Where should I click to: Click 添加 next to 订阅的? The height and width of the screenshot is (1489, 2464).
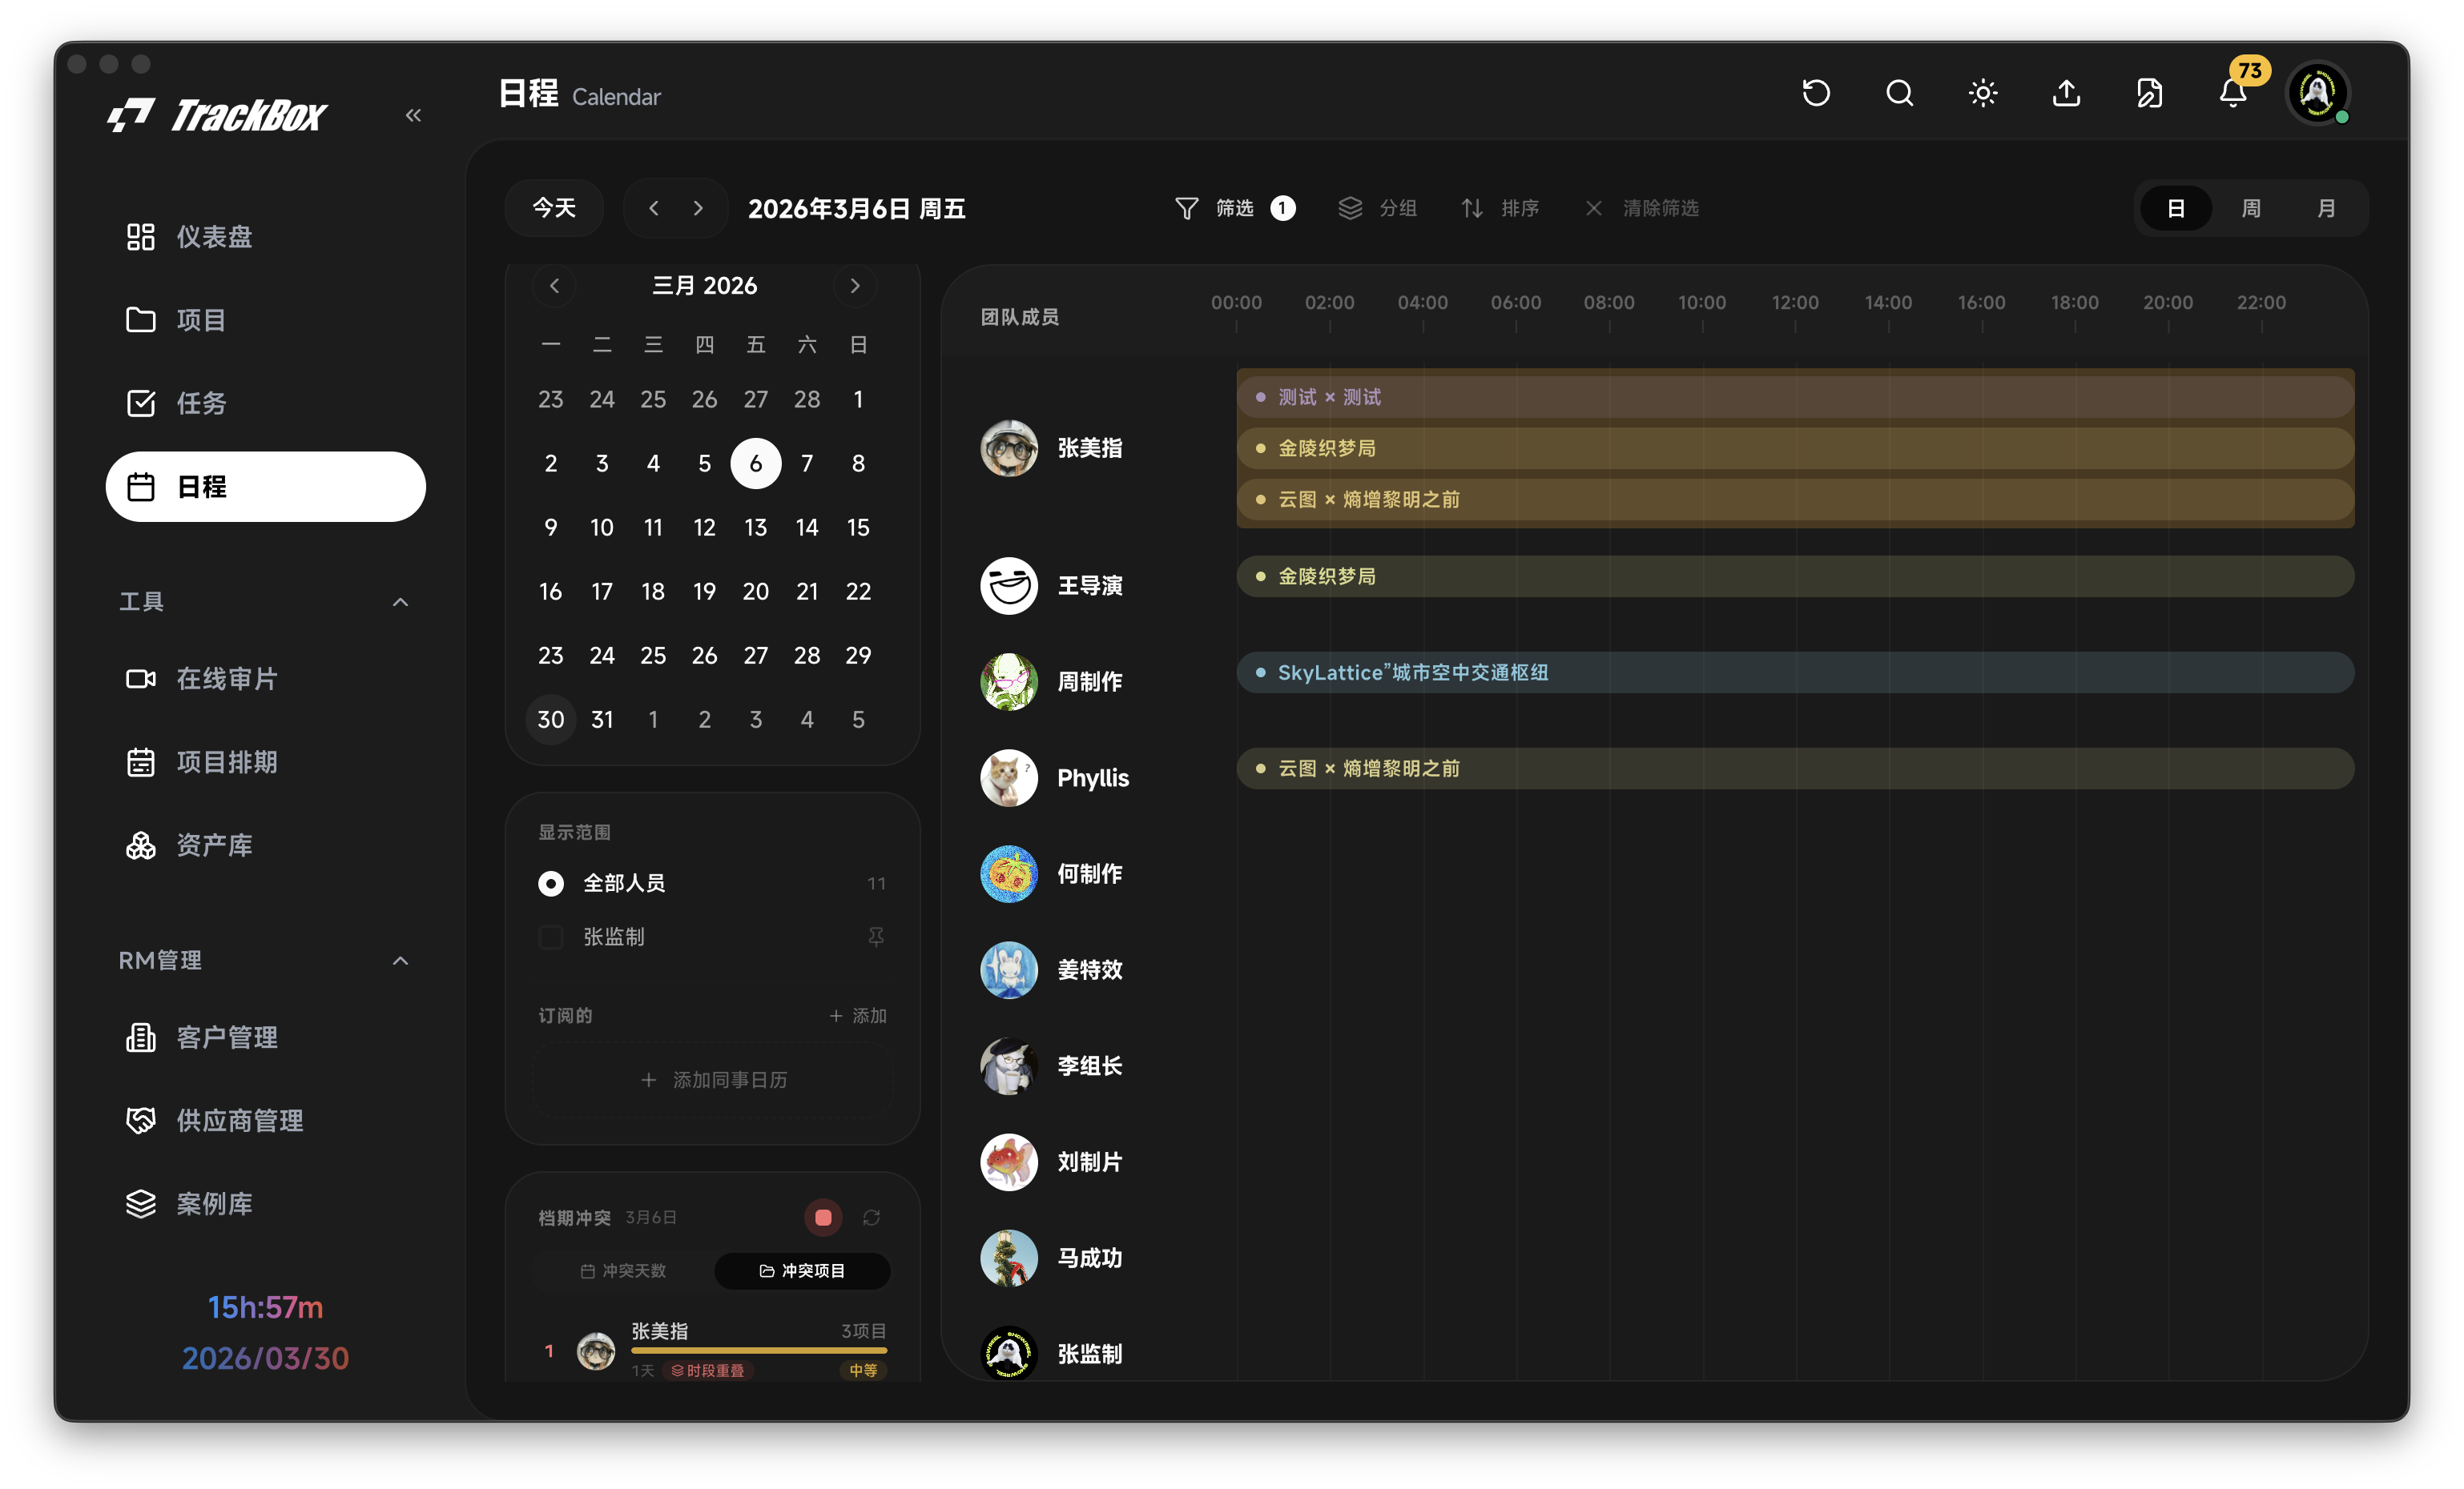pyautogui.click(x=858, y=1015)
